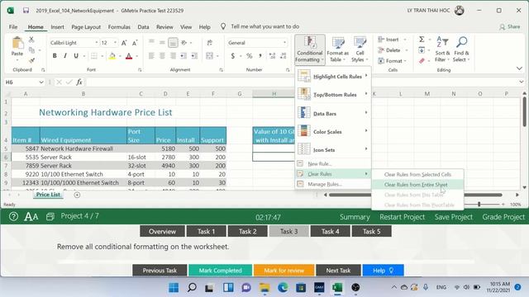Click the GMetrix help question icon
The height and width of the screenshot is (297, 529).
pyautogui.click(x=13, y=216)
